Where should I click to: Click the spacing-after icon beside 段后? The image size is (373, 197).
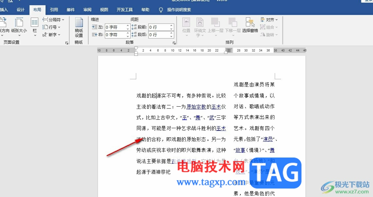(x=134, y=35)
